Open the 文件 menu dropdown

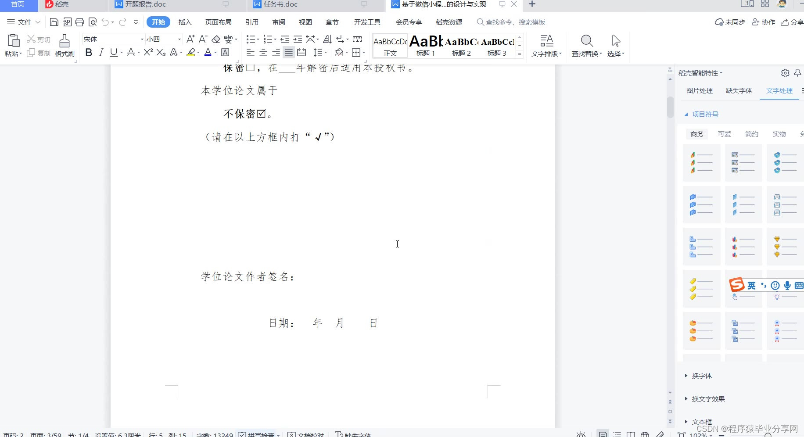24,22
